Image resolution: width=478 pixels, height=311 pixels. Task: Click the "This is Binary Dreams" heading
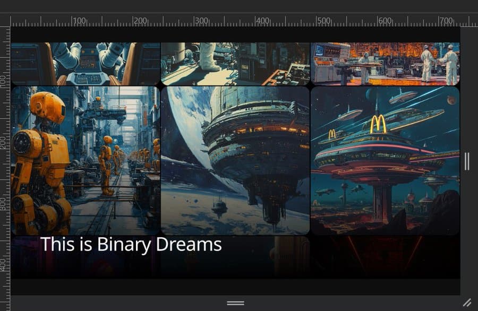tap(131, 245)
